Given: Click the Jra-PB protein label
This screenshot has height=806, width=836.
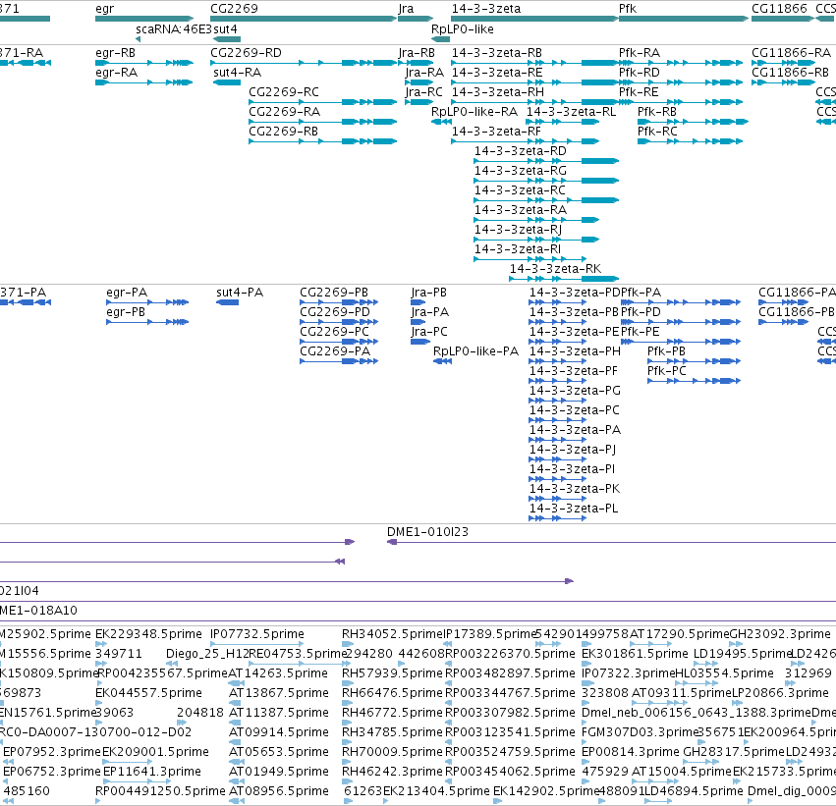Looking at the screenshot, I should 428,293.
